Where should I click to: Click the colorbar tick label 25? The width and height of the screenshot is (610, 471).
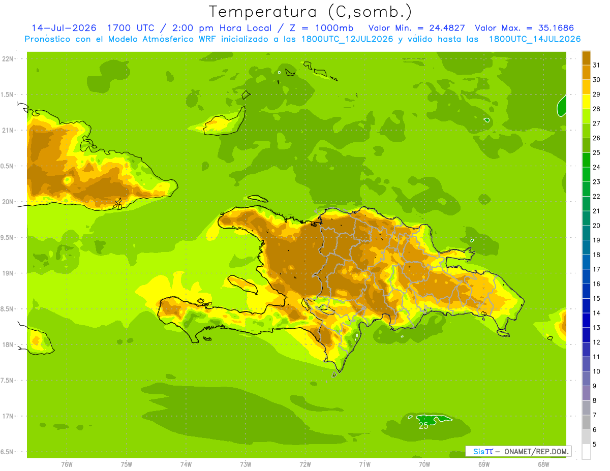point(597,152)
